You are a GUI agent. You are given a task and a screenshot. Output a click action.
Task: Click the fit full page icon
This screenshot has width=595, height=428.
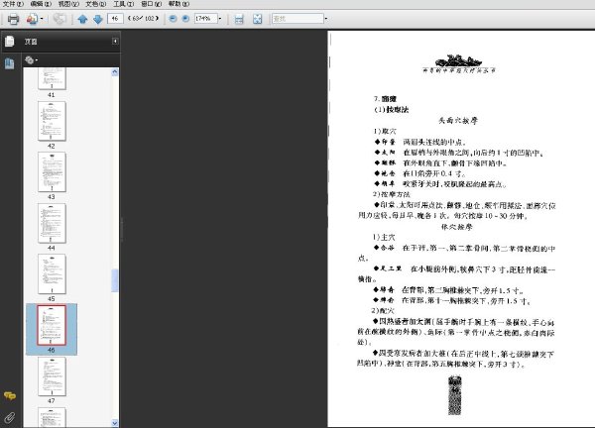point(257,19)
